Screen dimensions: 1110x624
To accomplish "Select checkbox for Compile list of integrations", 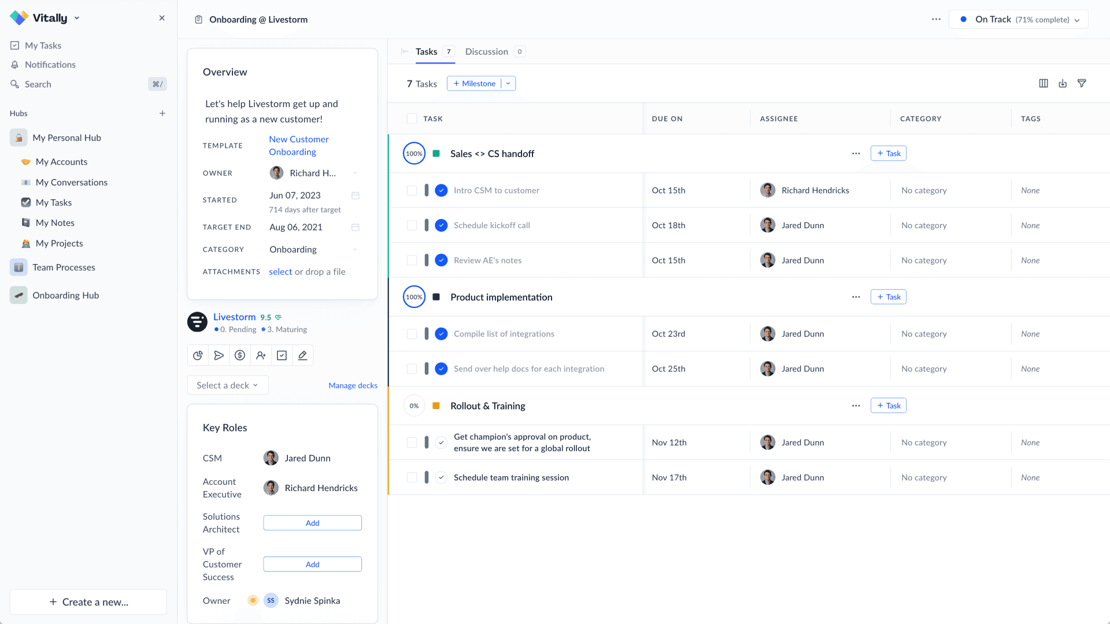I will 412,333.
